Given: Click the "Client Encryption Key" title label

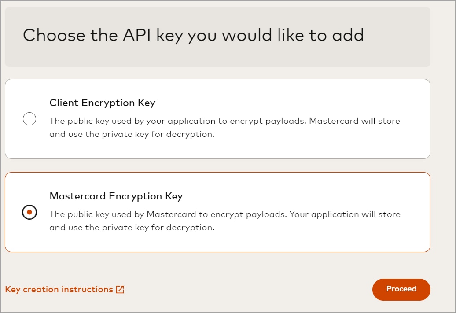Looking at the screenshot, I should point(102,103).
